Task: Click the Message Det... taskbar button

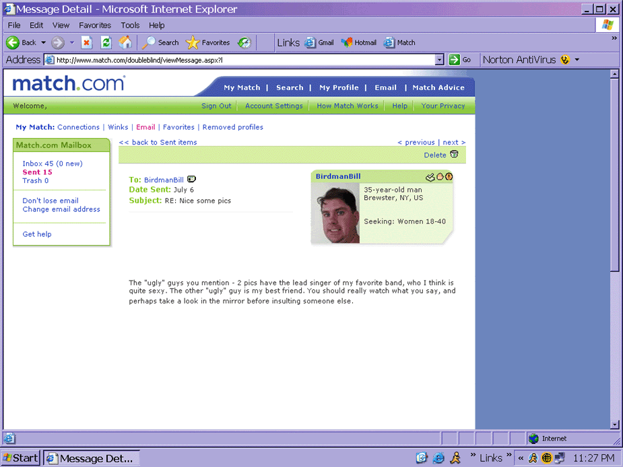Action: (91, 458)
